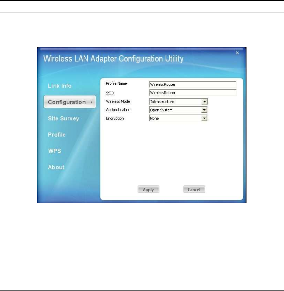Screen dimensions: 284x291
Task: Switch to the WPS page
Action: (55, 151)
